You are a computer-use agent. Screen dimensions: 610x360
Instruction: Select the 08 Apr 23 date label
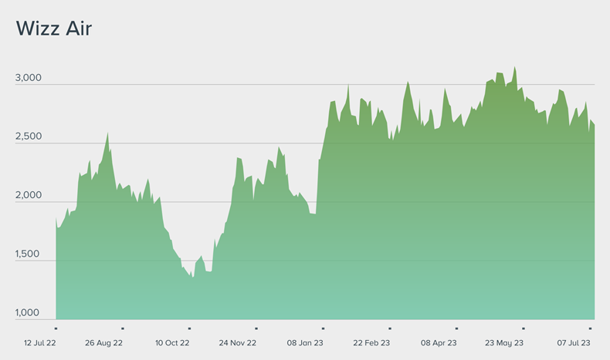click(x=439, y=342)
